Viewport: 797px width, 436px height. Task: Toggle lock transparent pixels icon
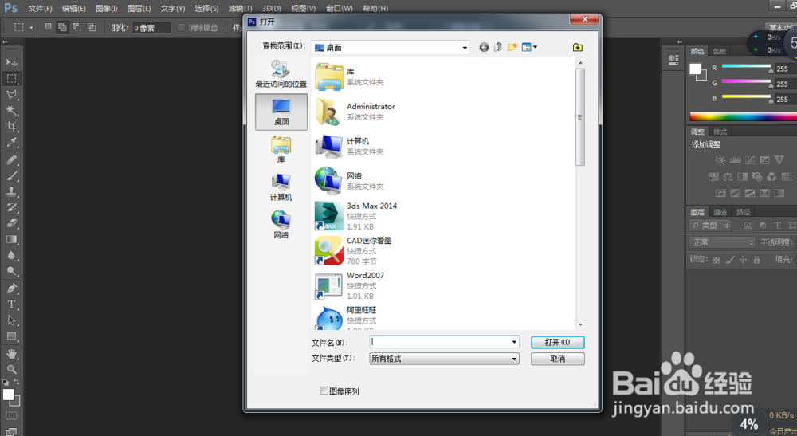click(716, 260)
